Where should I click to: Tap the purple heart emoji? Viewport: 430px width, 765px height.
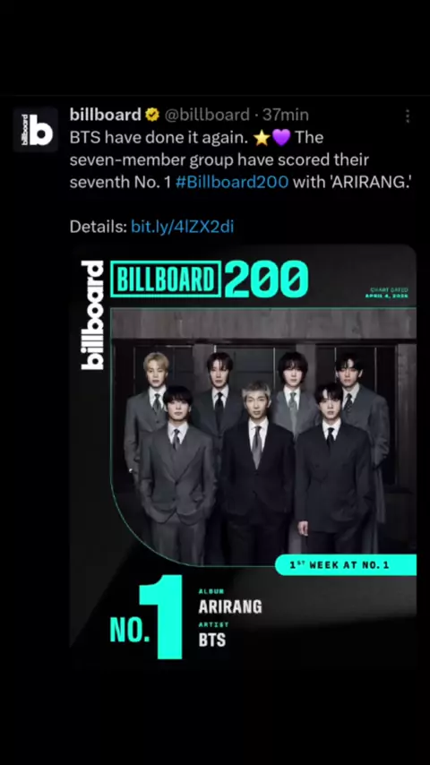point(280,138)
